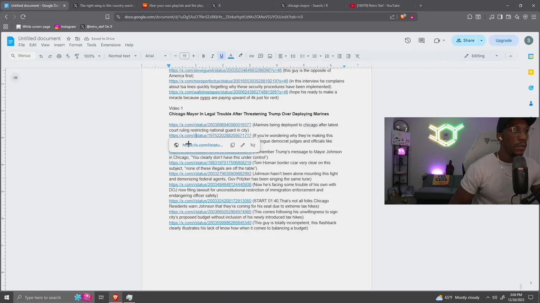Copy link from the link preview popup
Viewport: 540px width, 303px height.
232,145
